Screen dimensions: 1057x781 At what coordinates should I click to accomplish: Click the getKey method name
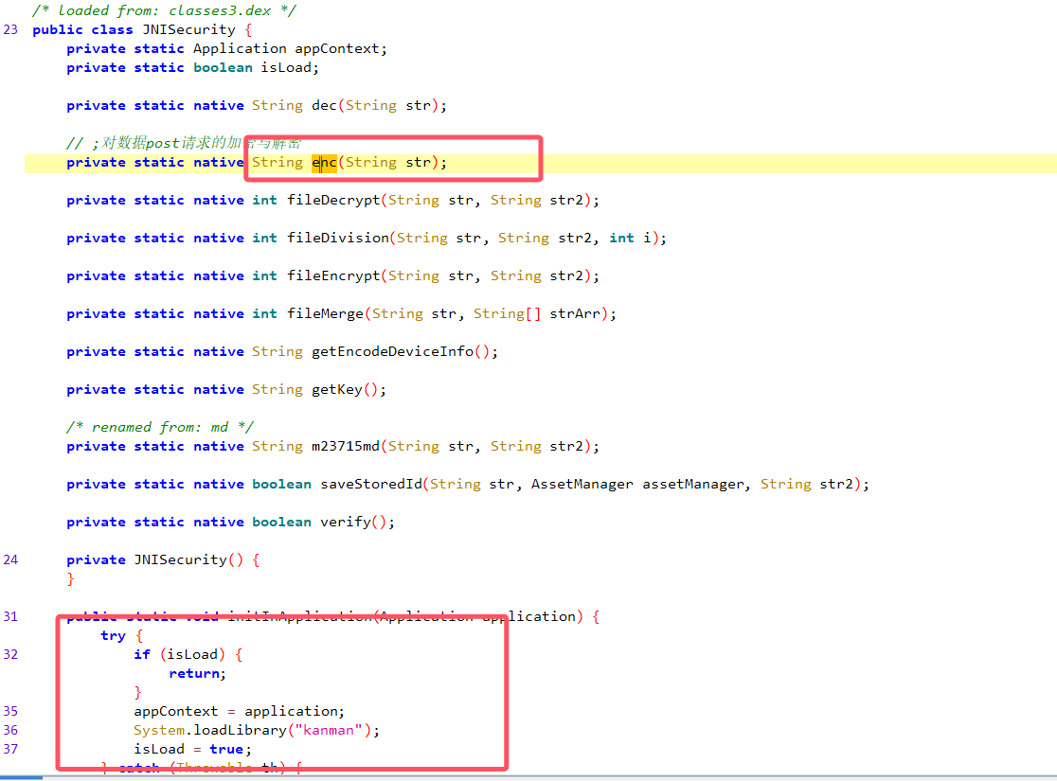336,389
